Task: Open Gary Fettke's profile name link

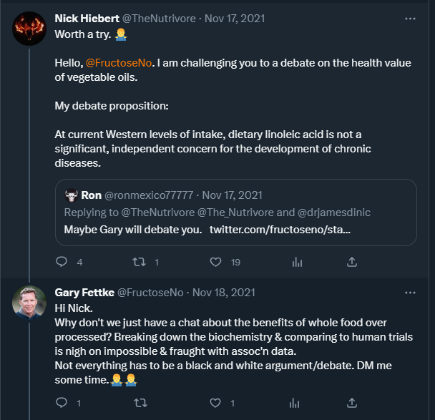Action: click(x=84, y=293)
